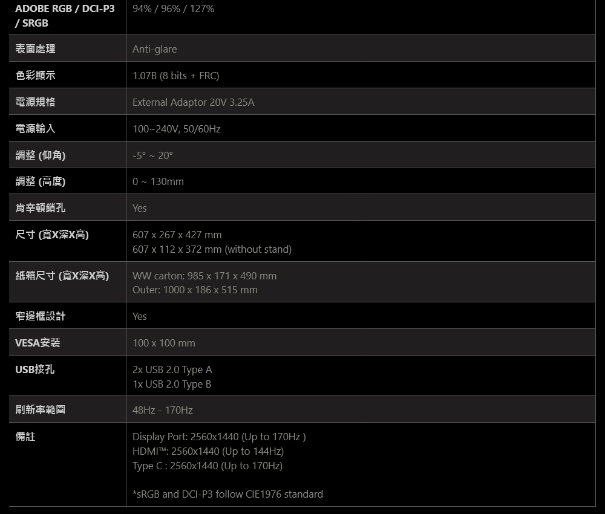Select the 調整 (仰角) tilt label
Screen dimensions: 605x514
tap(41, 155)
